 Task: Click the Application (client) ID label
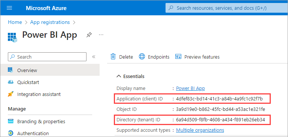[x=140, y=99]
